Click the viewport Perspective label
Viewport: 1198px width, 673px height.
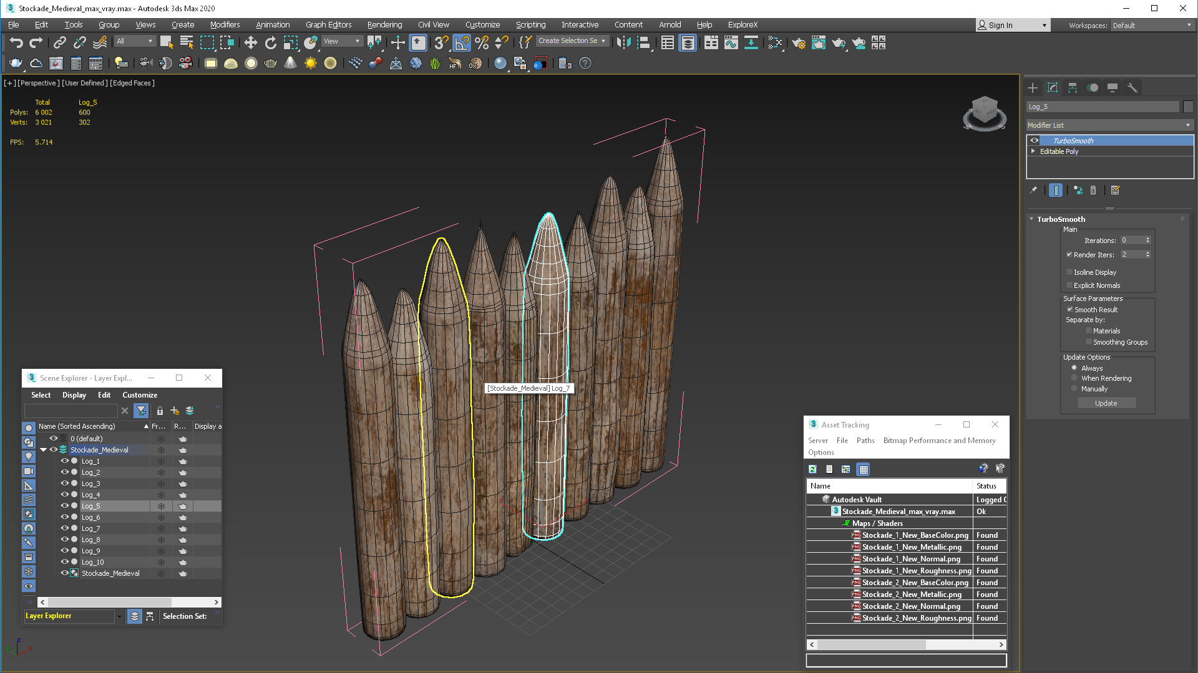point(39,83)
